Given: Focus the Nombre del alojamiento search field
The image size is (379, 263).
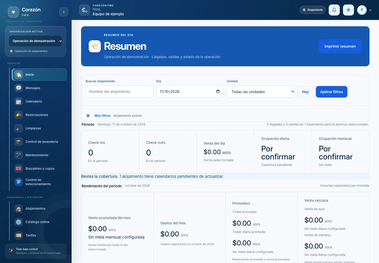Looking at the screenshot, I should (119, 92).
